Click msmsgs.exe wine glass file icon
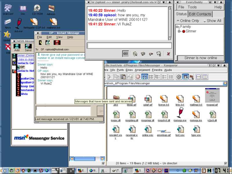This screenshot has height=174, width=232. (180, 113)
